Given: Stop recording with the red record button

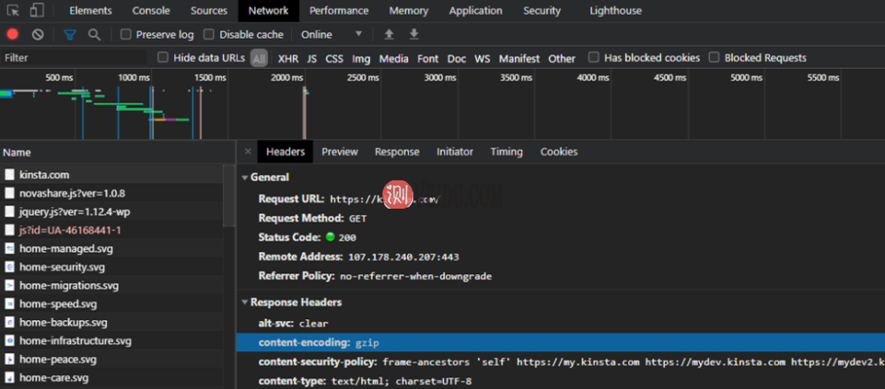Looking at the screenshot, I should pos(12,34).
